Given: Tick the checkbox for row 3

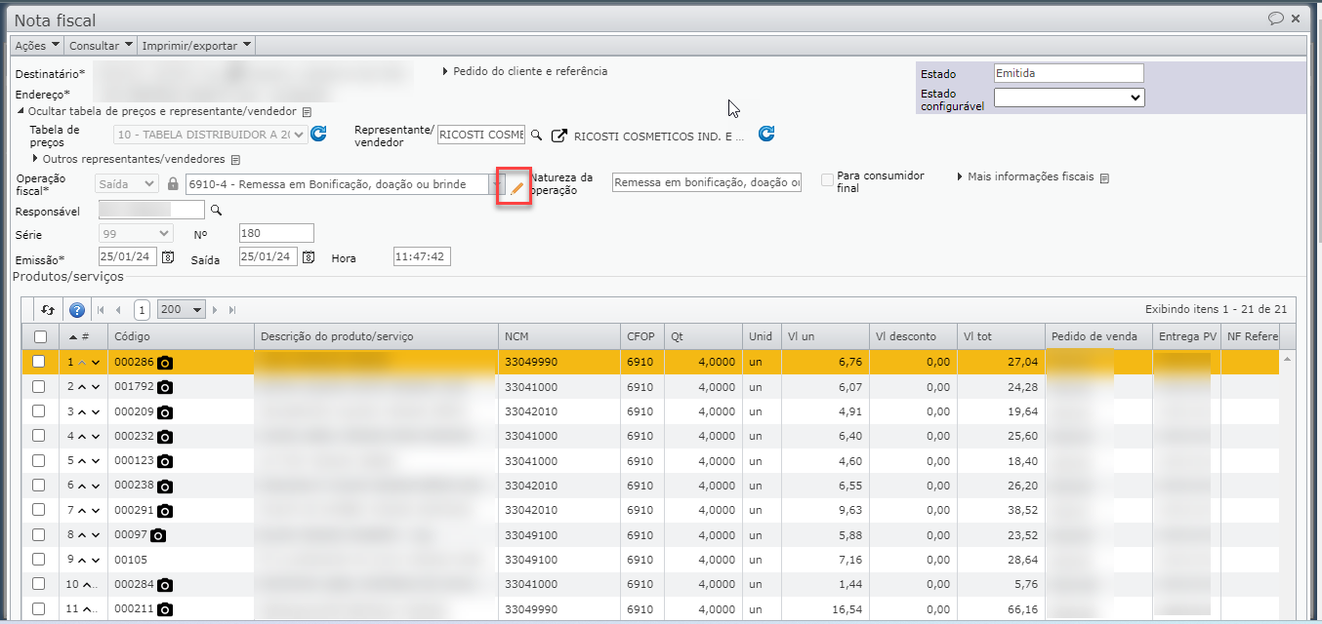Looking at the screenshot, I should 39,411.
